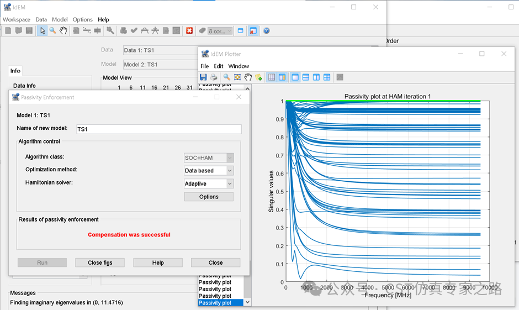Open the Algorithm class SOC+HAM dropdown
The width and height of the screenshot is (519, 310).
(209, 157)
